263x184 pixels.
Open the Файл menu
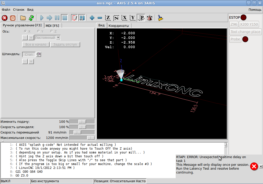(x=6, y=10)
